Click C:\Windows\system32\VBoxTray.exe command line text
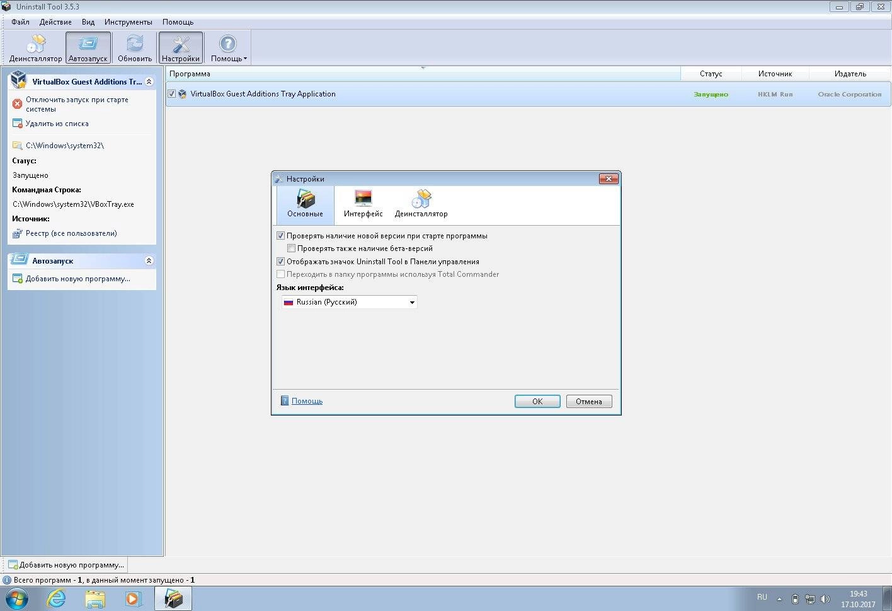 click(x=73, y=204)
